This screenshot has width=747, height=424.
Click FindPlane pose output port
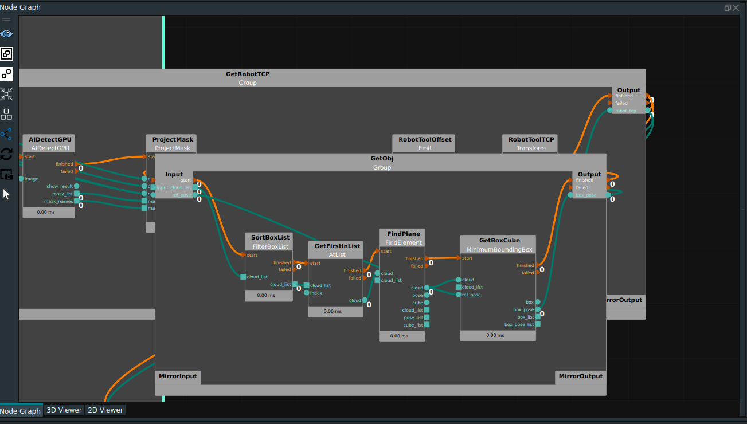427,295
